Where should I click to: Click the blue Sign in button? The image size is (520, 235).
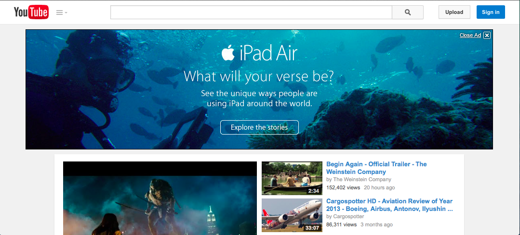(x=491, y=12)
